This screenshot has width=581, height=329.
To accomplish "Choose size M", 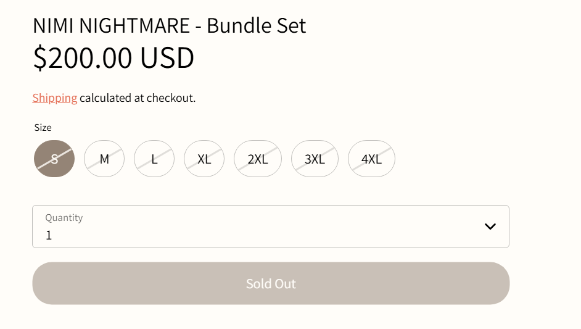I will click(x=104, y=159).
